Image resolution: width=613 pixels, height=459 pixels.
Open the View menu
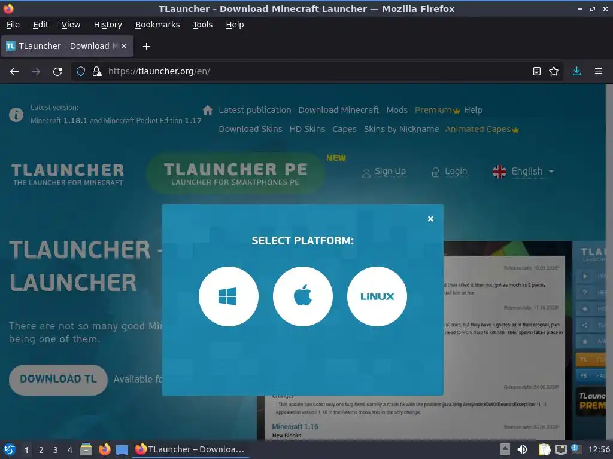71,25
